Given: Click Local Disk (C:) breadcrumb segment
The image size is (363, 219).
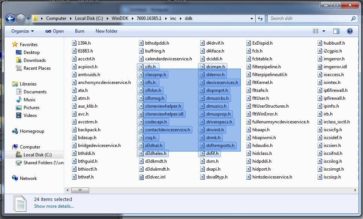Looking at the screenshot, I should [x=89, y=18].
